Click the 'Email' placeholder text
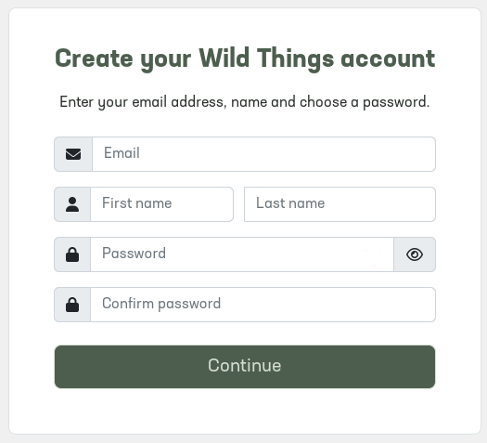The width and height of the screenshot is (487, 443). 122,153
